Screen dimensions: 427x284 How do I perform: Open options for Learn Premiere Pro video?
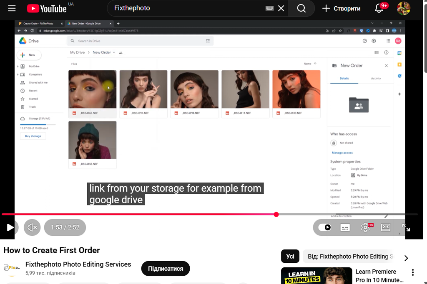coord(413,272)
